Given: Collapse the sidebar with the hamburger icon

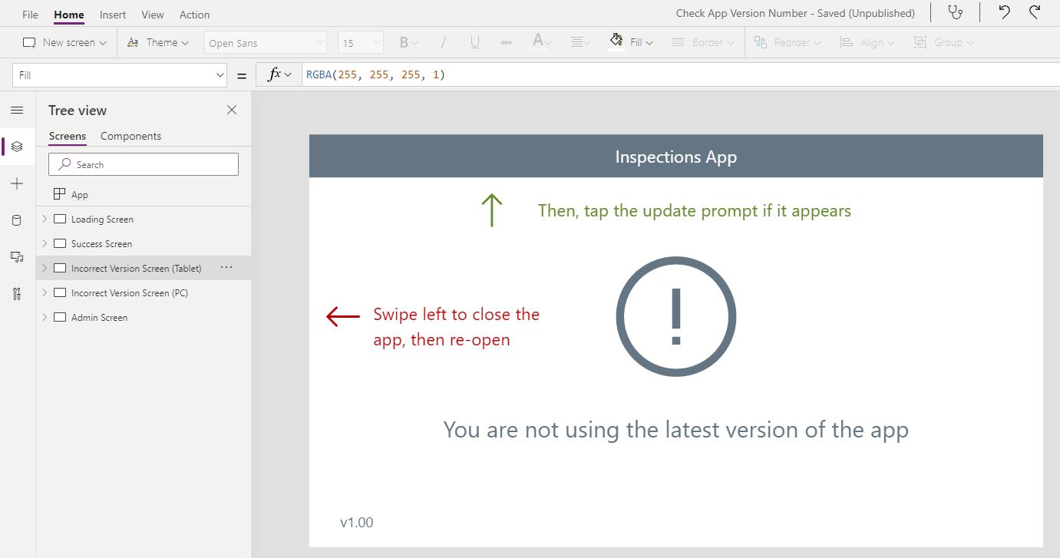Looking at the screenshot, I should pos(17,110).
